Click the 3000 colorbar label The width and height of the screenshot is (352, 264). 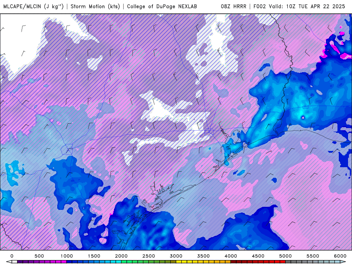coord(176,256)
